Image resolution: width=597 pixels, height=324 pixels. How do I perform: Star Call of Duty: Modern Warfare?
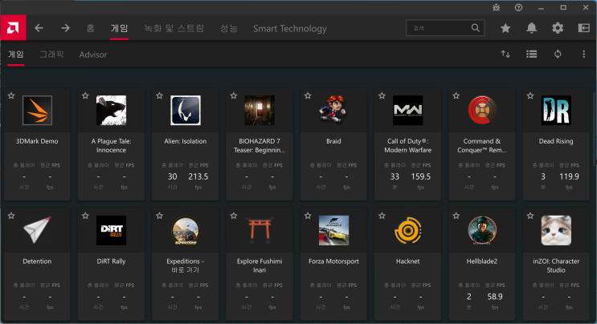(x=382, y=95)
